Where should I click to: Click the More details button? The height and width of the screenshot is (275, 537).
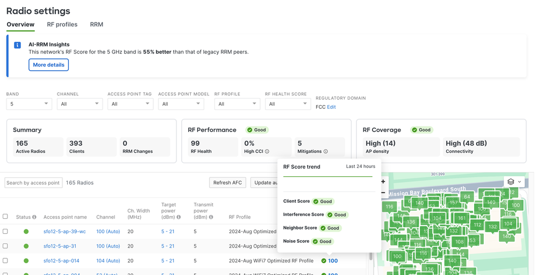point(48,65)
